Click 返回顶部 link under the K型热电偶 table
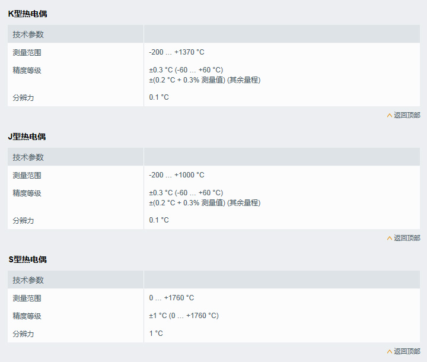The width and height of the screenshot is (427, 362). pos(407,115)
